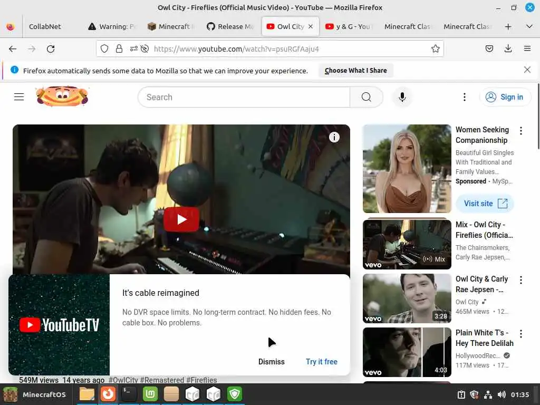Go forward with the Firefox forward arrow

(32, 49)
